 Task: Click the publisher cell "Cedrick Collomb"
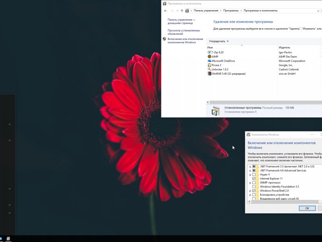pyautogui.click(x=289, y=69)
